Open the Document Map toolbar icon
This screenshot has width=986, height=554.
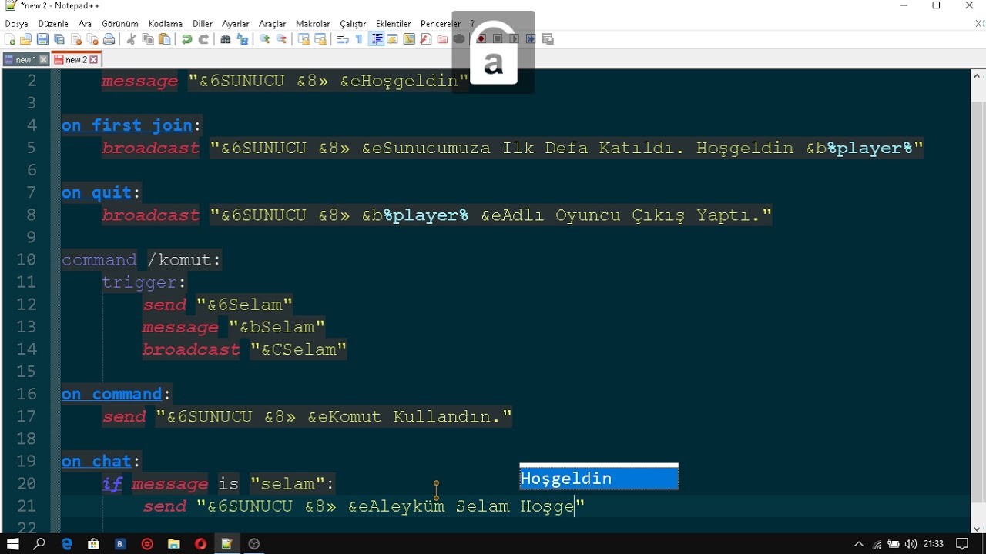(x=409, y=39)
